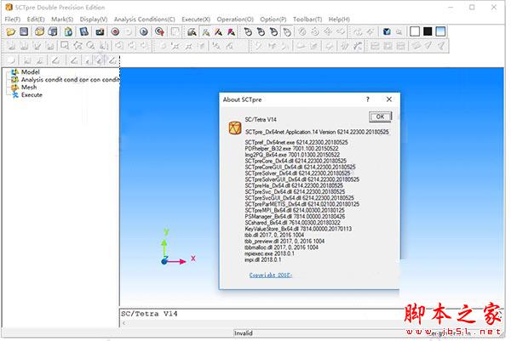Close the About SCTpre dialog

(x=389, y=99)
